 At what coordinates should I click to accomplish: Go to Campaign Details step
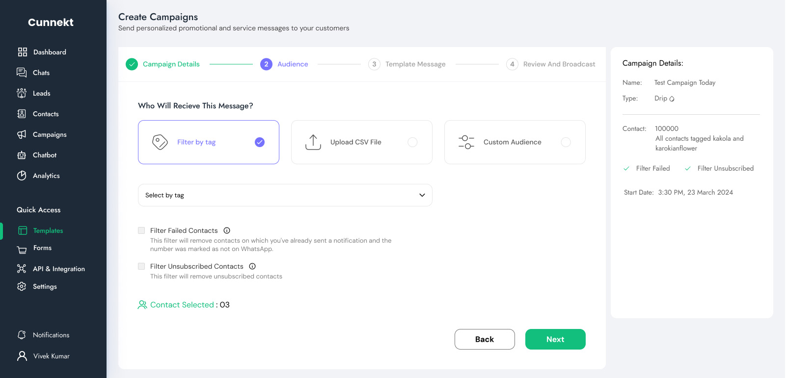point(171,64)
